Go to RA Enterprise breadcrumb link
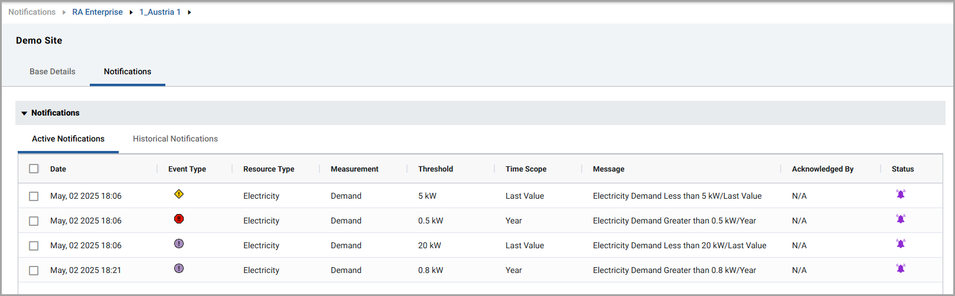This screenshot has height=296, width=955. 97,12
